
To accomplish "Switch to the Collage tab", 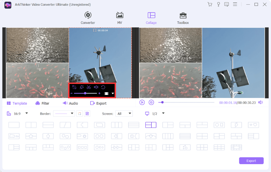I will click(151, 18).
